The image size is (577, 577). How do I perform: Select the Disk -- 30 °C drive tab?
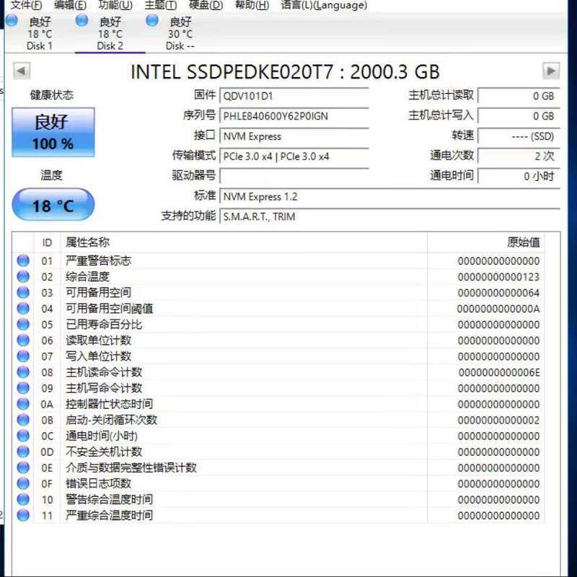(180, 34)
